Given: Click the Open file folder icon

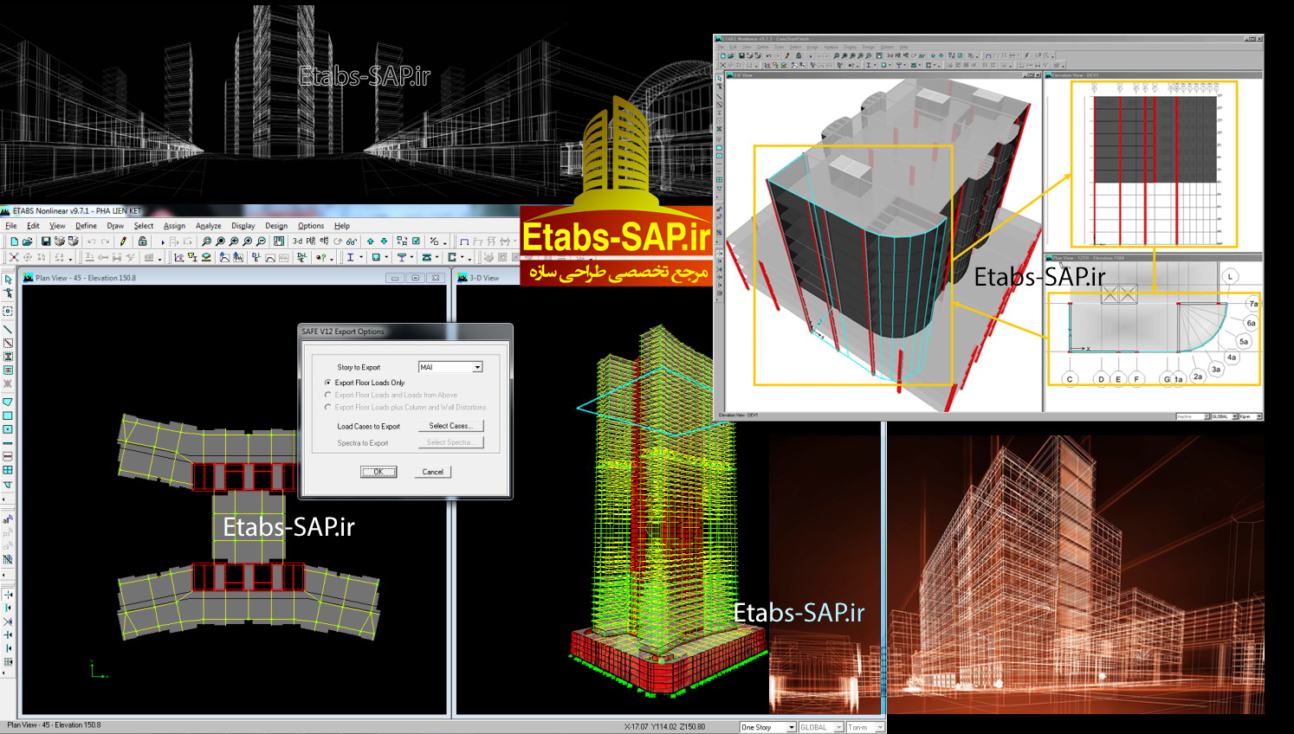Looking at the screenshot, I should tap(27, 241).
